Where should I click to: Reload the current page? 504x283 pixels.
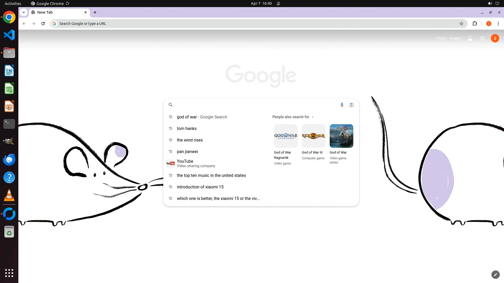(x=43, y=24)
